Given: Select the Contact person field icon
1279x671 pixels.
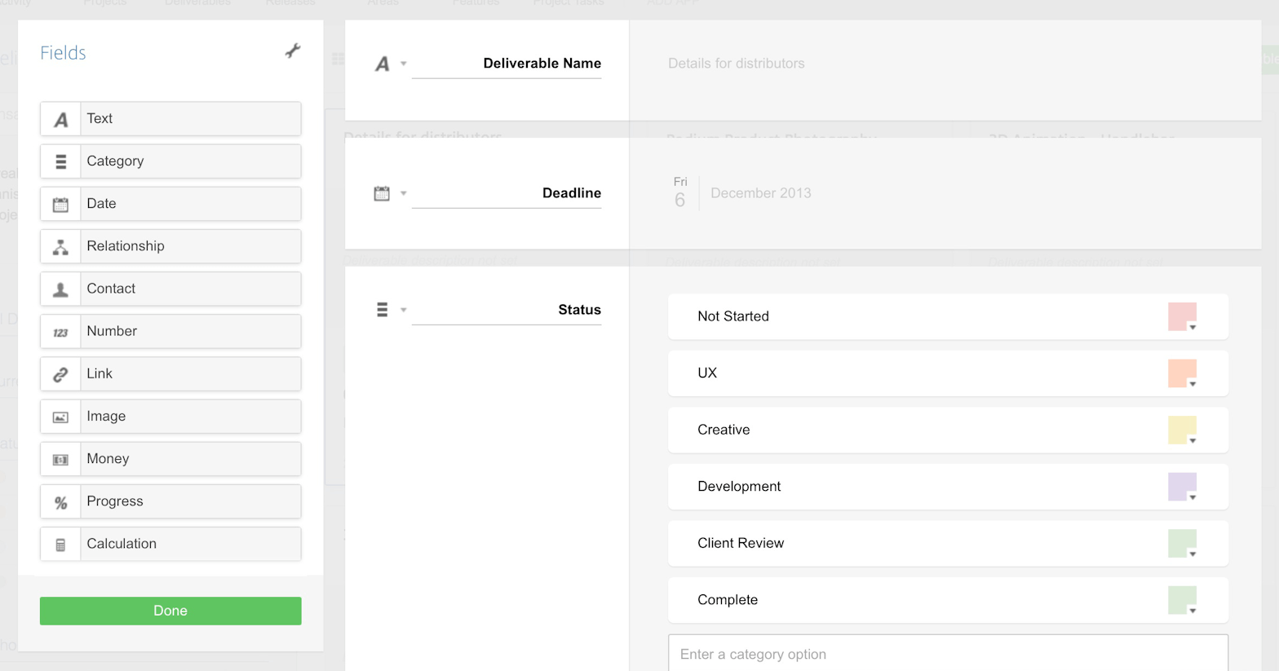Looking at the screenshot, I should click(60, 289).
